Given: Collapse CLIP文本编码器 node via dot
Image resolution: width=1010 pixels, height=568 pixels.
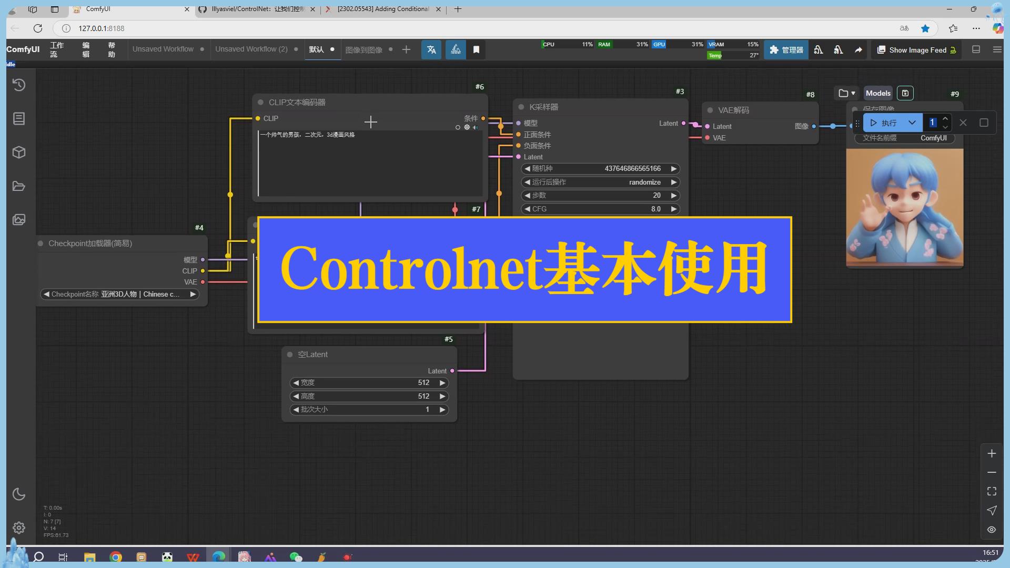Looking at the screenshot, I should click(260, 102).
